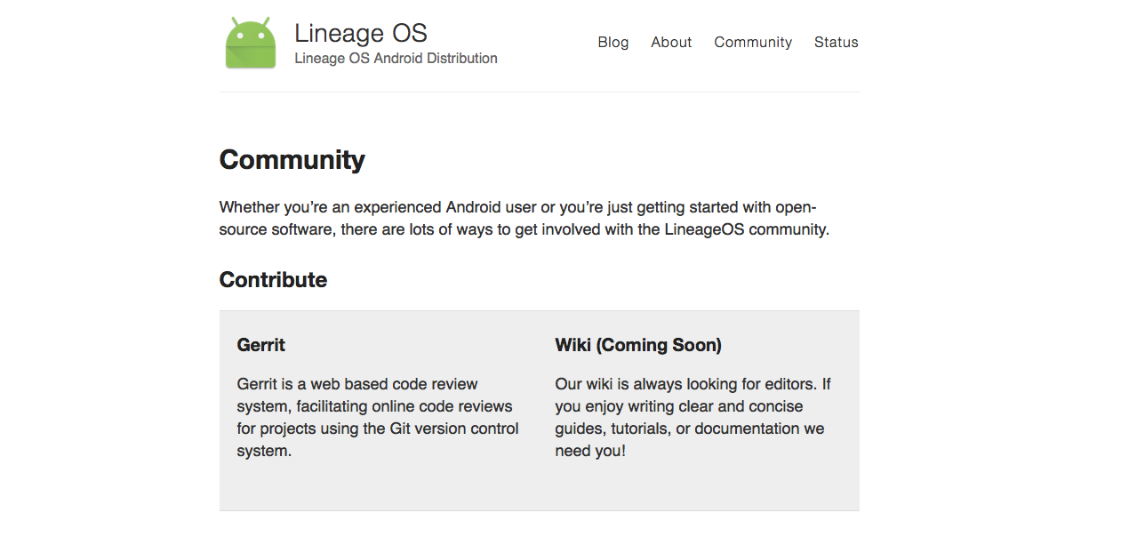Click the Lineage OS Android Distribution tagline
The width and height of the screenshot is (1121, 537).
(x=396, y=59)
